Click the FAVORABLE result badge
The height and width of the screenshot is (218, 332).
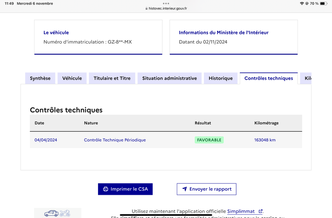[209, 140]
